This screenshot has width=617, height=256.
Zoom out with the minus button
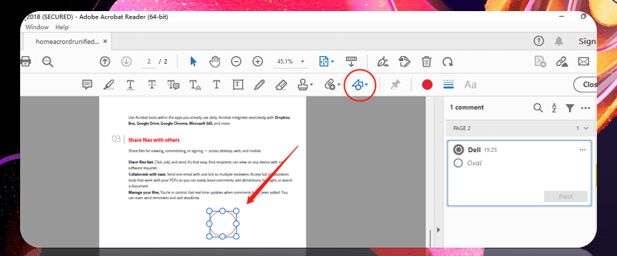point(236,62)
